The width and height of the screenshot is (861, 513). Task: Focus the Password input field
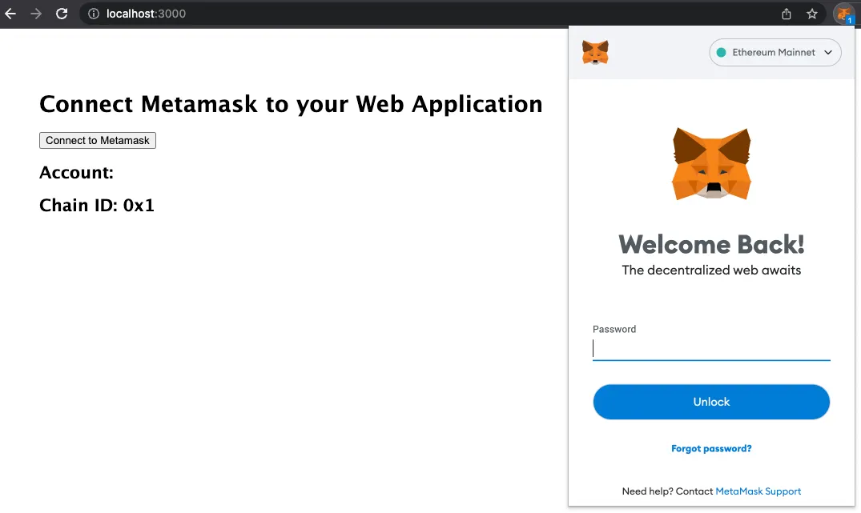(x=711, y=349)
